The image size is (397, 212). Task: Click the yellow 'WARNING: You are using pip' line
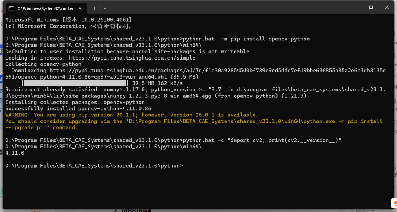coord(132,115)
